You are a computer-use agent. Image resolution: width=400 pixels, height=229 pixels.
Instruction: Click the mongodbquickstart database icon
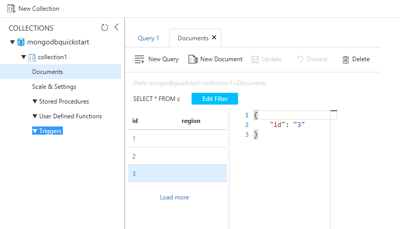point(21,42)
